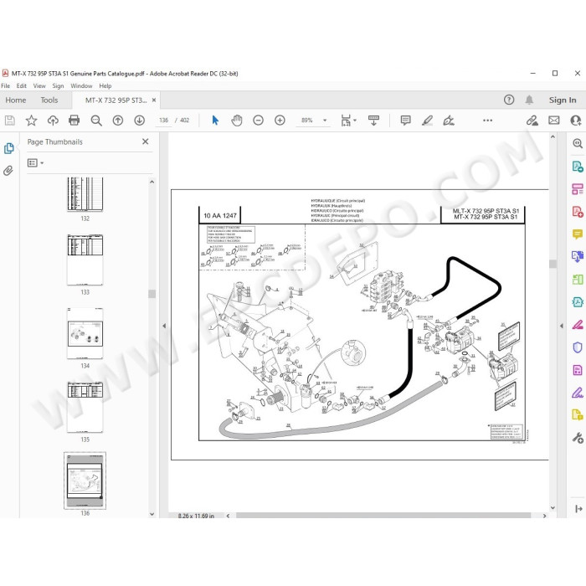Open the 89% zoom level dropdown
This screenshot has width=586, height=586.
[x=325, y=121]
